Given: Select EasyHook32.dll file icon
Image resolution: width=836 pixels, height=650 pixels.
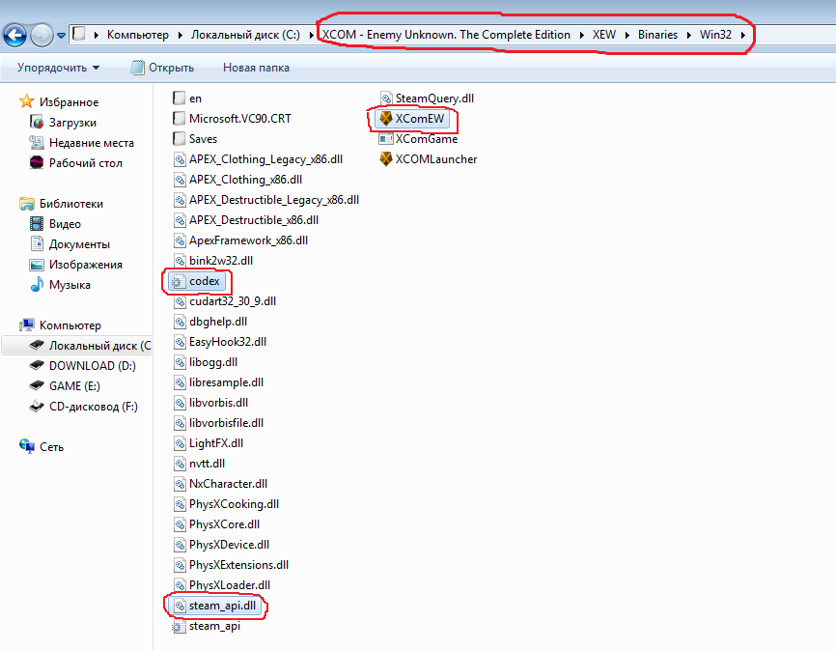Looking at the screenshot, I should tap(180, 342).
